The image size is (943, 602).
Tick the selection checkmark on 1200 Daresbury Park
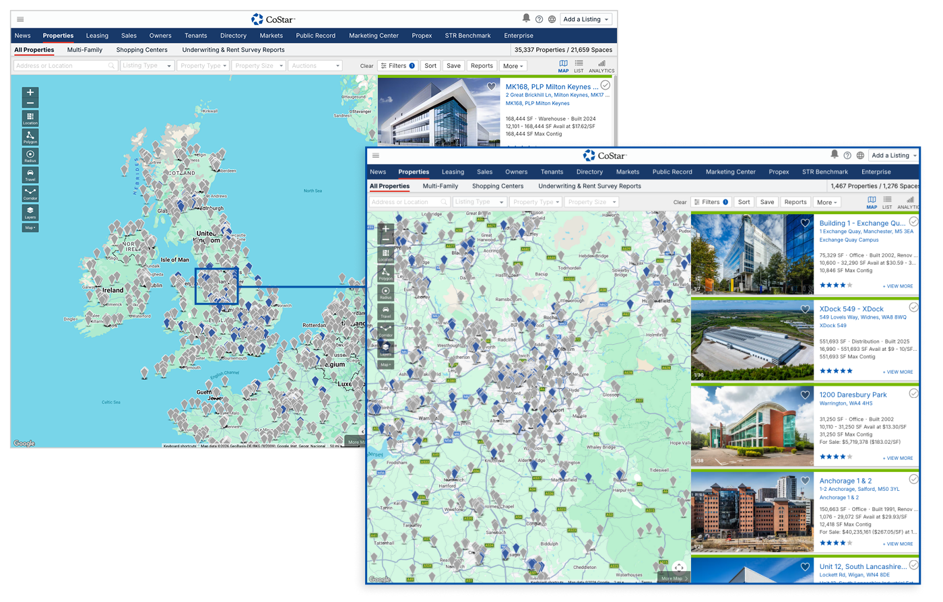point(913,393)
